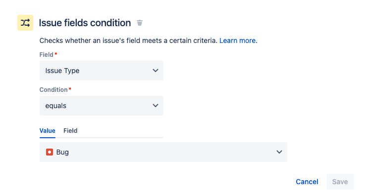Switch to the Field tab
369x195 pixels.
pyautogui.click(x=70, y=131)
